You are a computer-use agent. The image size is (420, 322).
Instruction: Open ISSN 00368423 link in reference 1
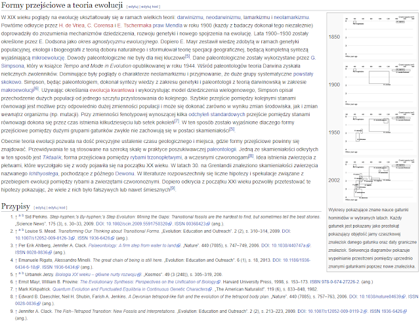192,224
